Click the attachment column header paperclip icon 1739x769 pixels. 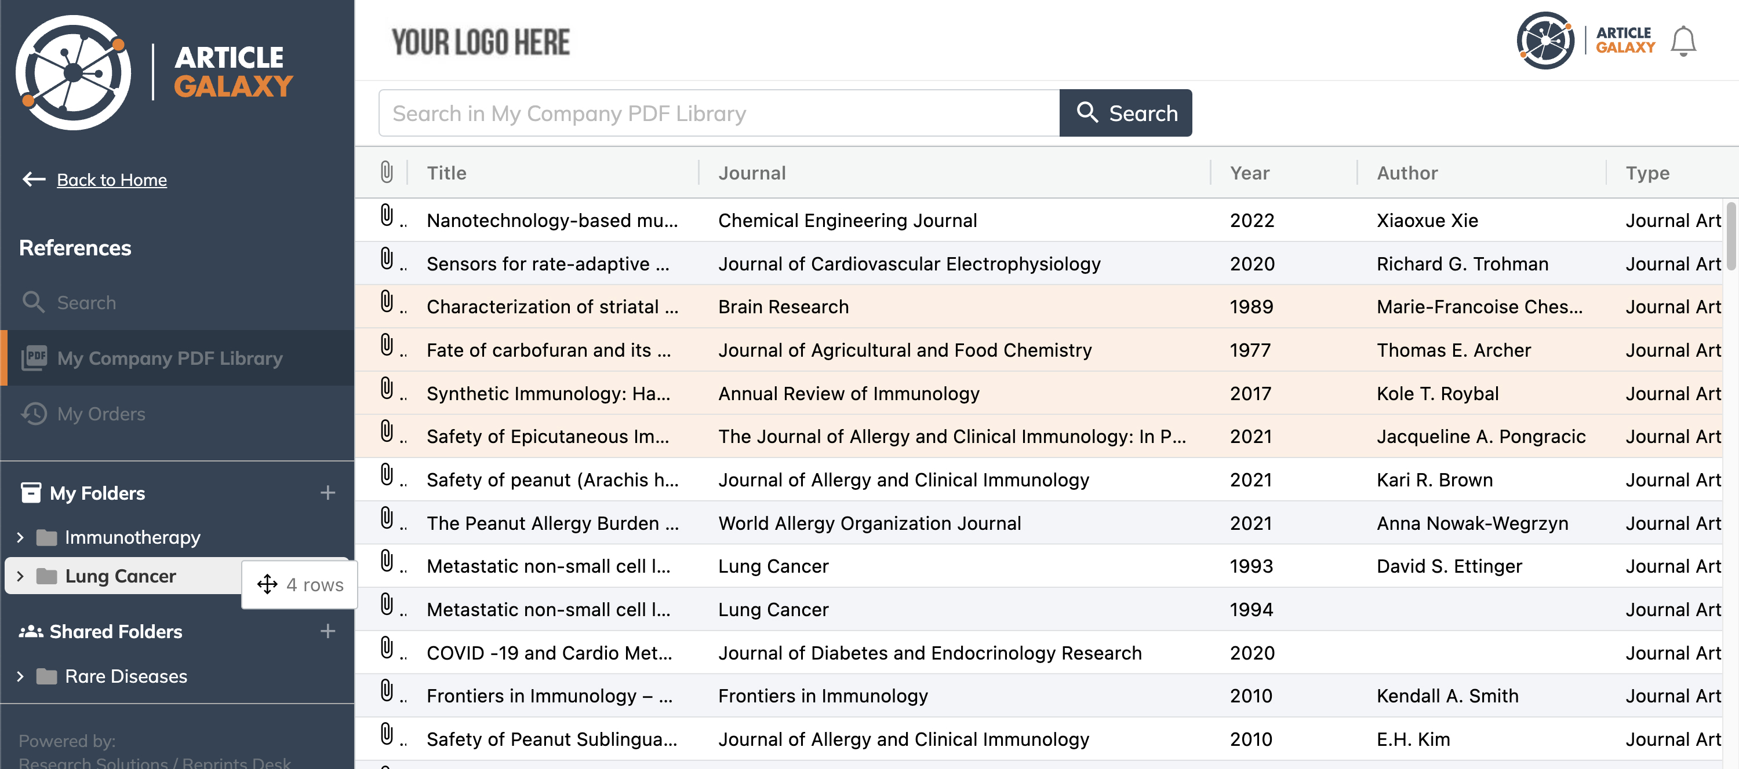[x=386, y=172]
